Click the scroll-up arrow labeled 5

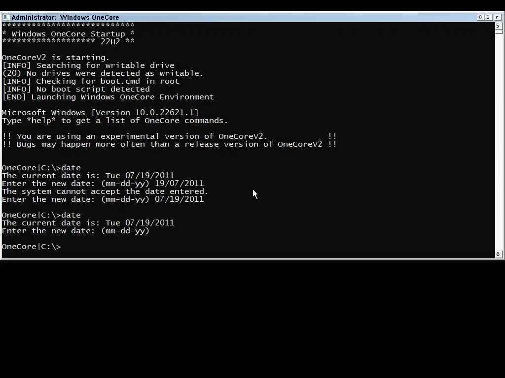(x=498, y=26)
